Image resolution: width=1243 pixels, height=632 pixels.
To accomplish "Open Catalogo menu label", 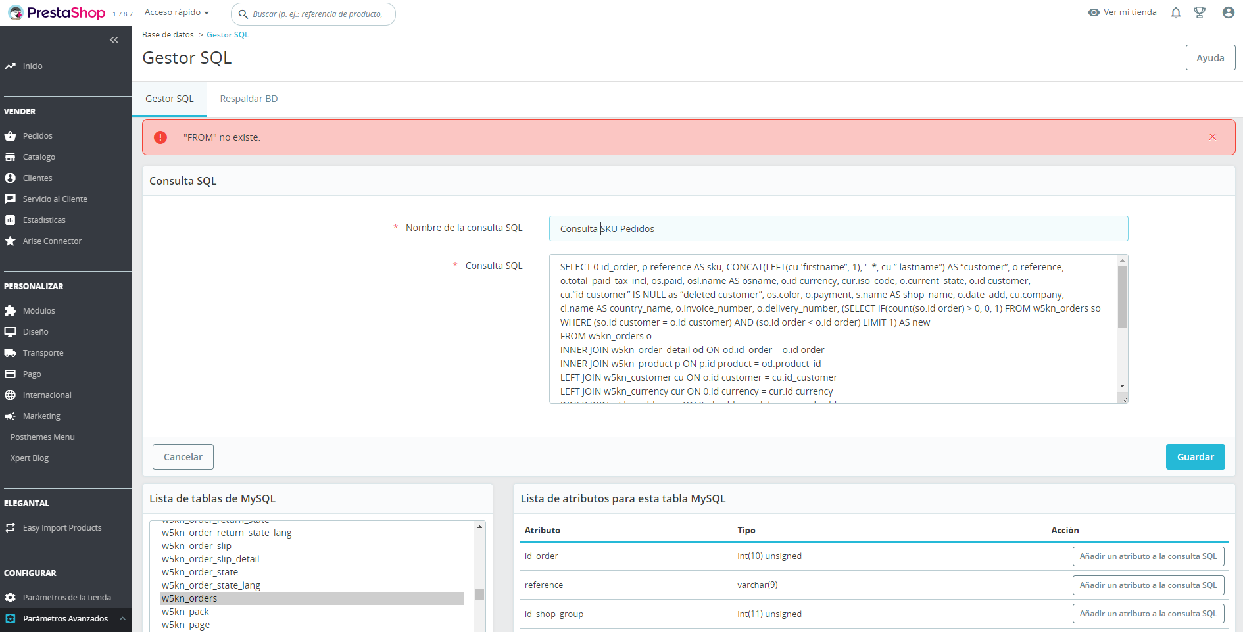I will point(39,157).
